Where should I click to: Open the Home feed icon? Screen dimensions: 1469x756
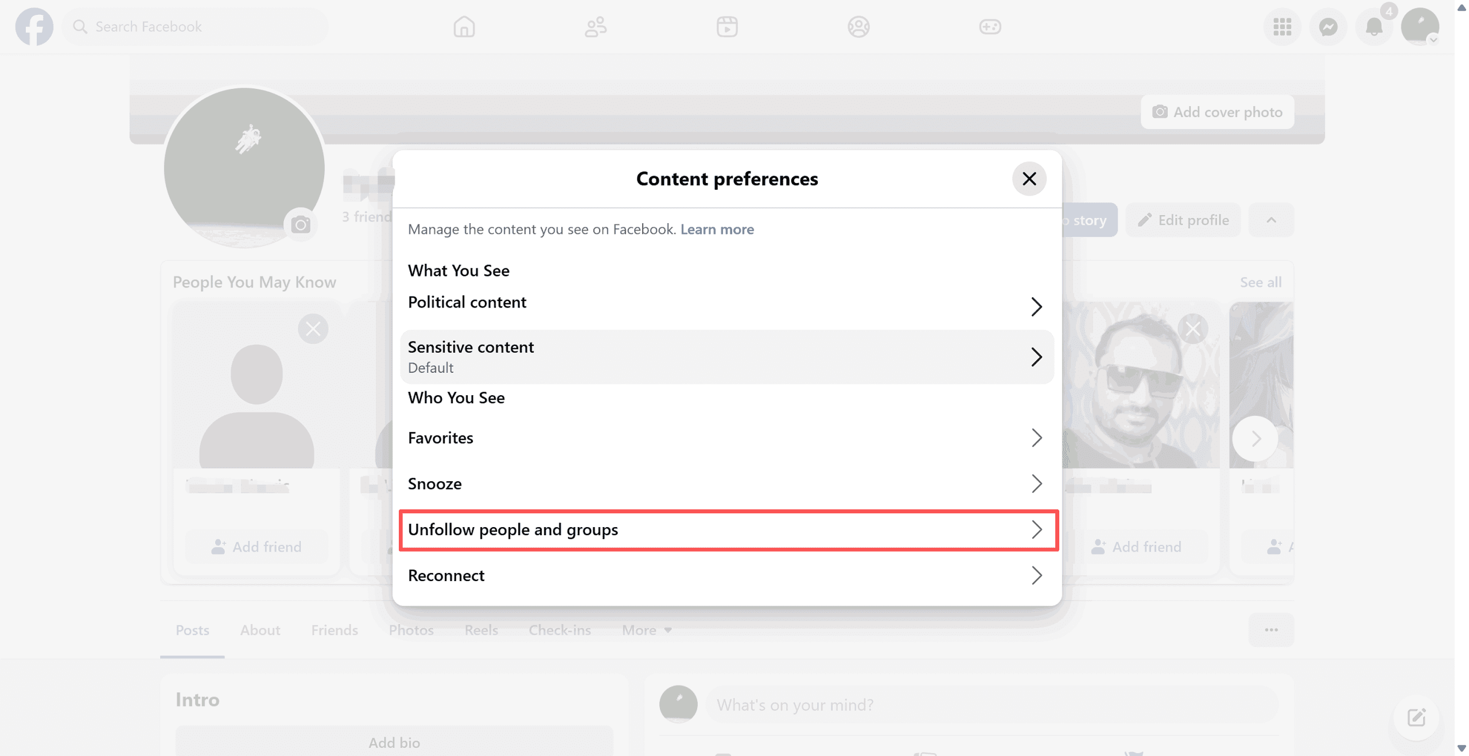coord(464,26)
